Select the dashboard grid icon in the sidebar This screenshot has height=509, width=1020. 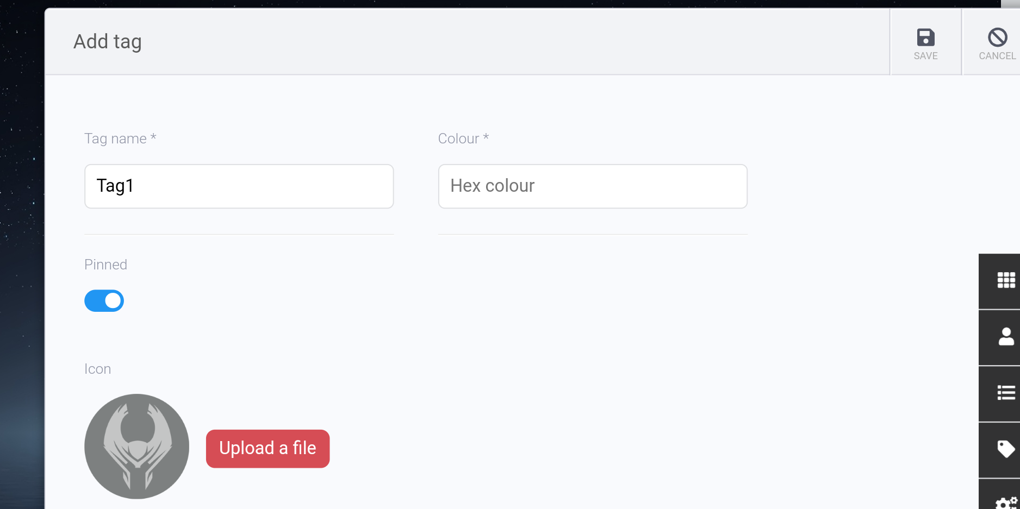click(x=1006, y=280)
